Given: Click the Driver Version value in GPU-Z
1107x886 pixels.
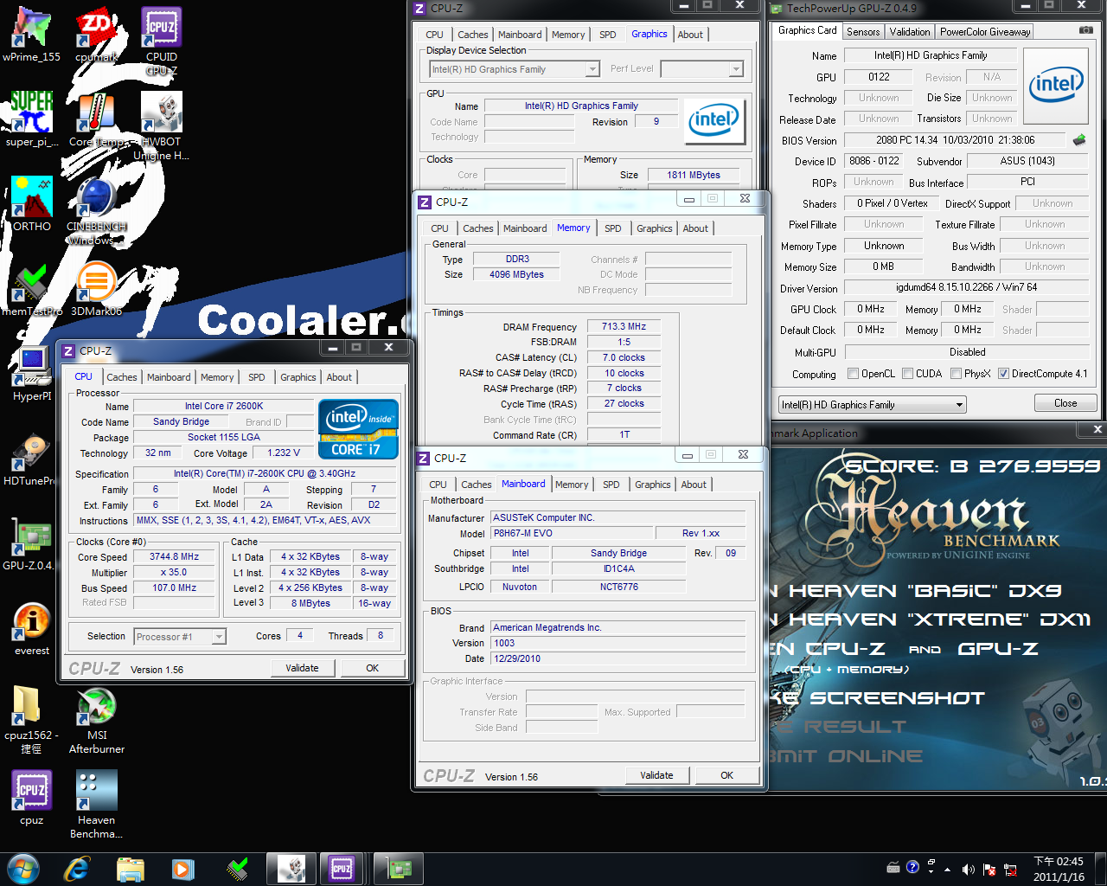Looking at the screenshot, I should 966,288.
